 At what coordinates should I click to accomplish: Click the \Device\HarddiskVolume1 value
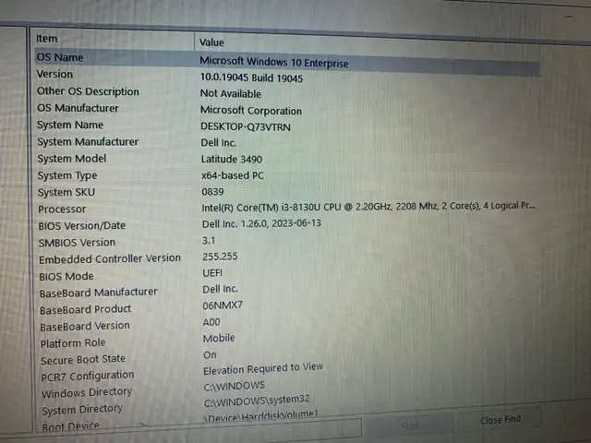[261, 416]
